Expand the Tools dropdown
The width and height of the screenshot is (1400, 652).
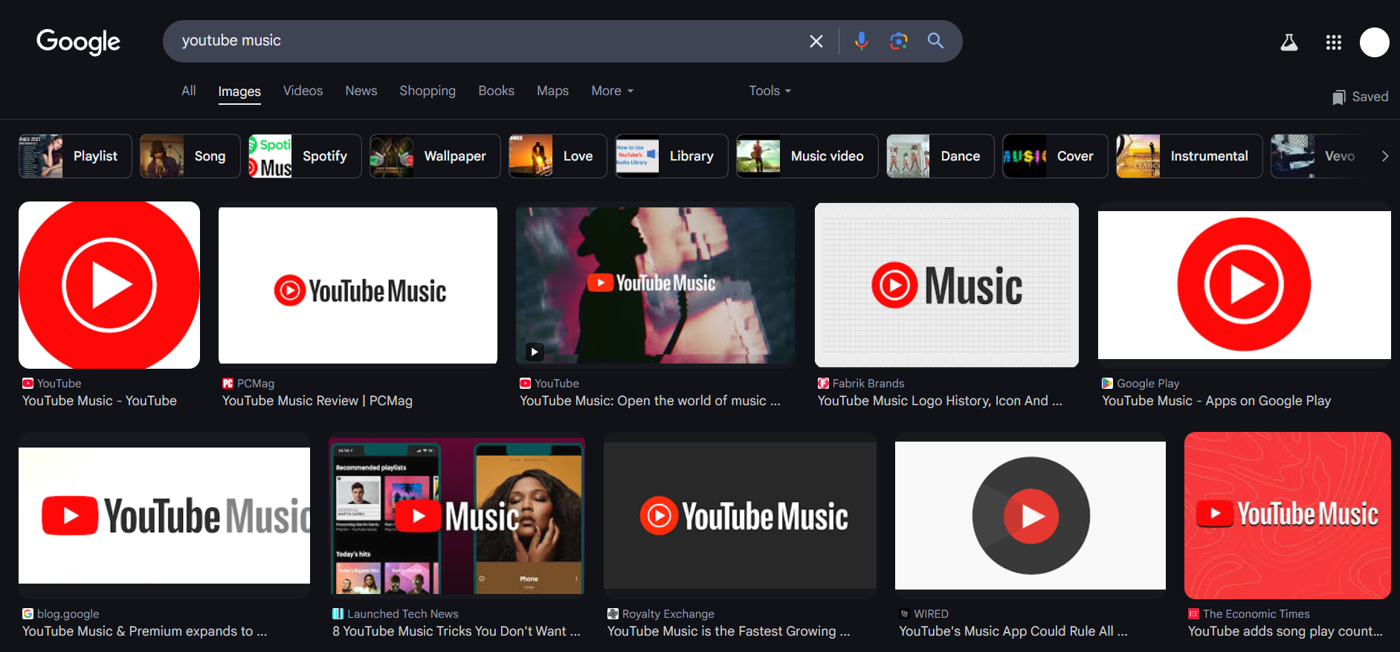tap(770, 91)
